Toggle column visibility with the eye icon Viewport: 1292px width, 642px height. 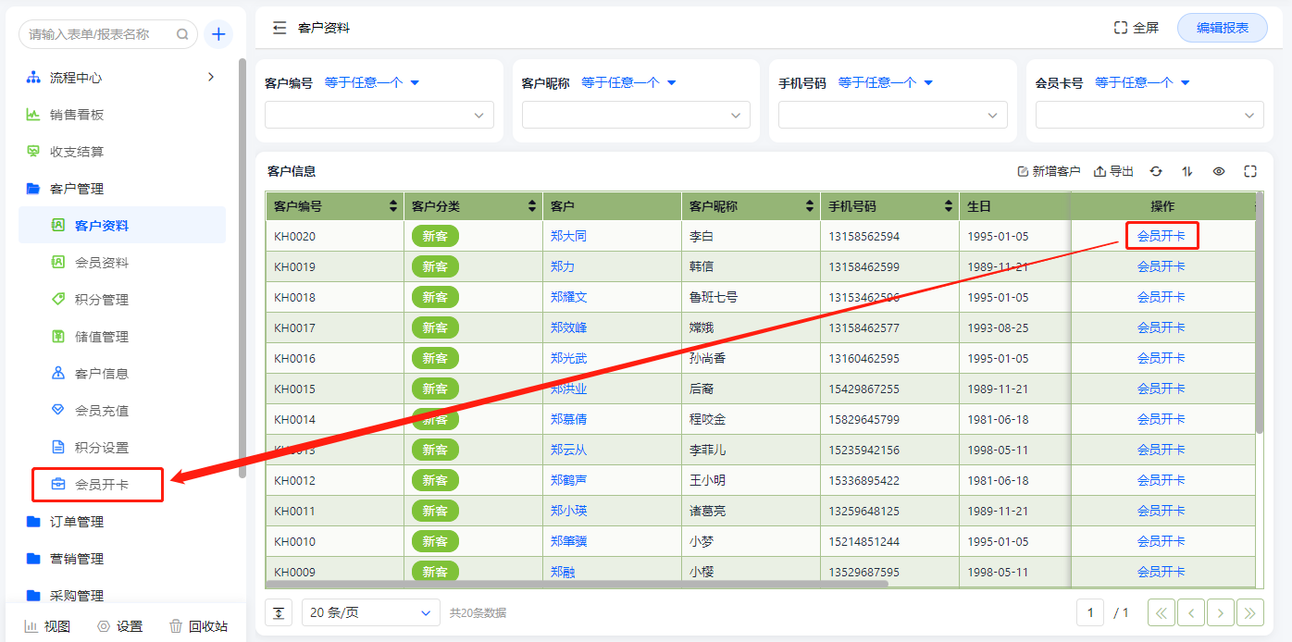pyautogui.click(x=1219, y=171)
